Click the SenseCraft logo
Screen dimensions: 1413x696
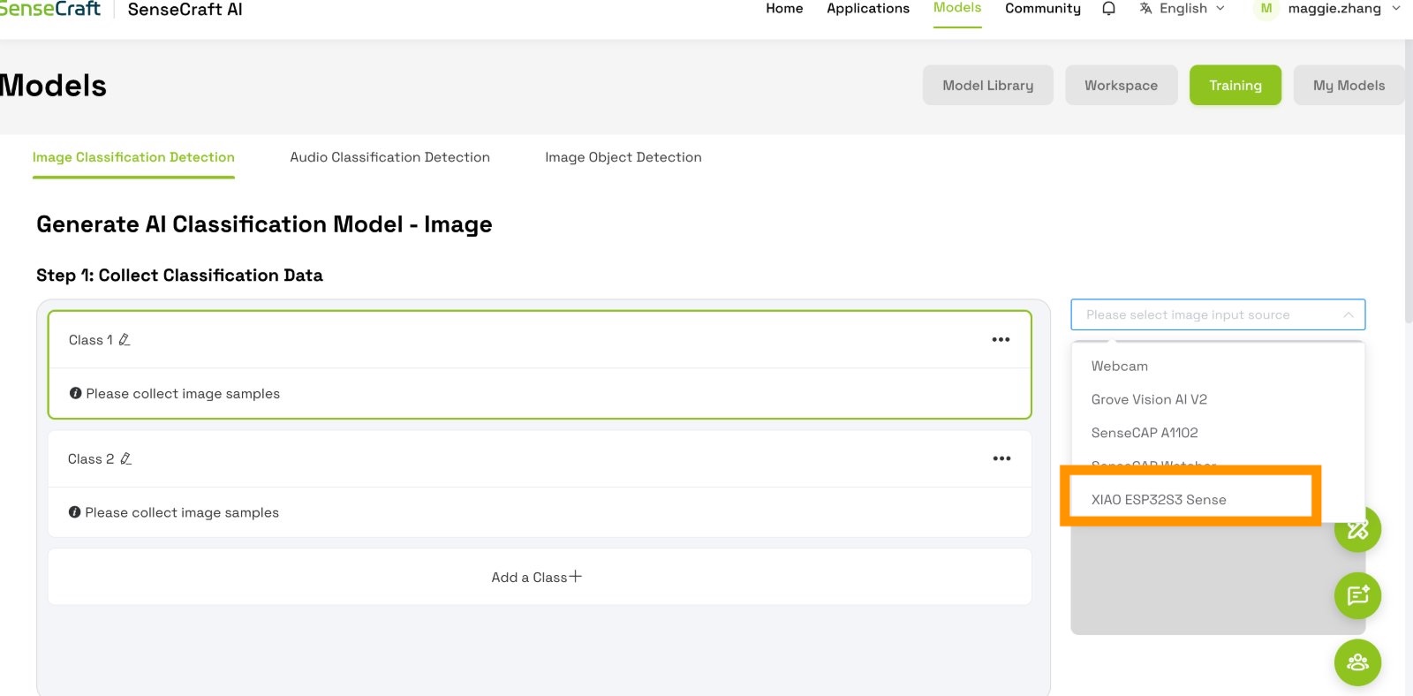[x=49, y=9]
